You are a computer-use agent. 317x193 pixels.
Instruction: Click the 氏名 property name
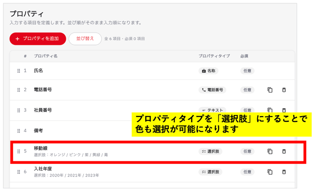(38, 71)
